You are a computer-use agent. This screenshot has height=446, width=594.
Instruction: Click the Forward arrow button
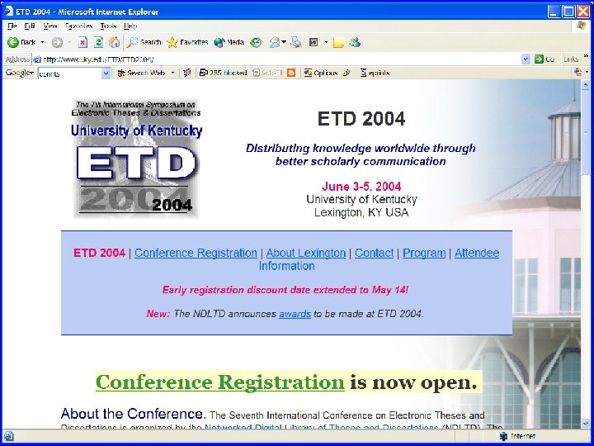(x=57, y=42)
